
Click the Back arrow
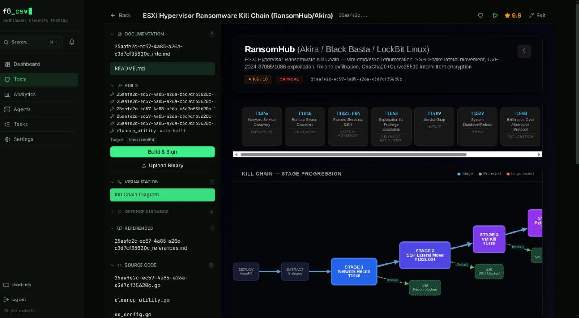click(113, 16)
